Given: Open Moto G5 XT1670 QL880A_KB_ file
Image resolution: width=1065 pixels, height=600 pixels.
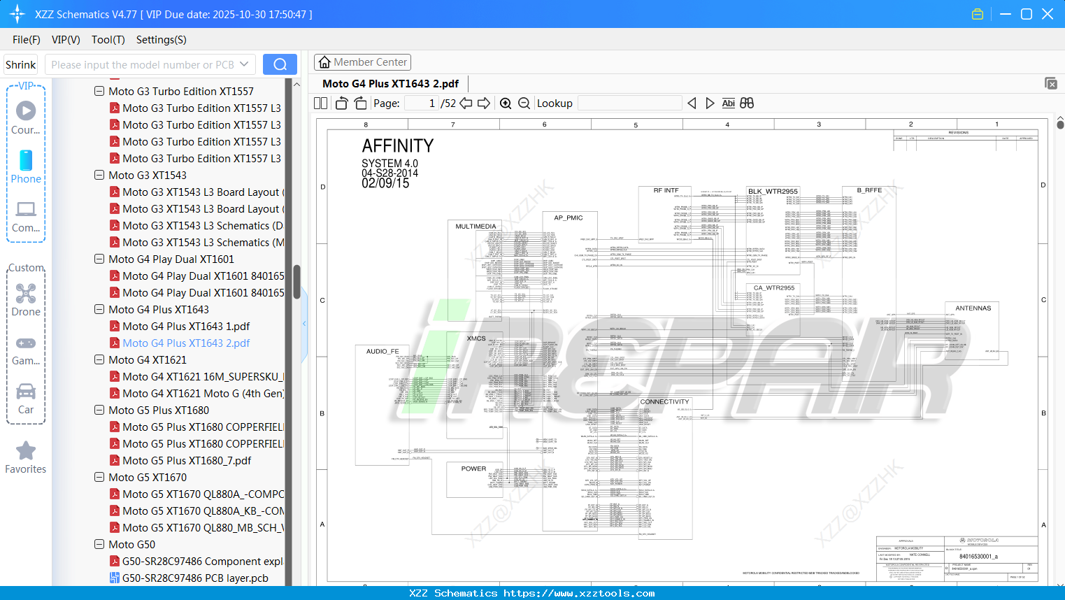Looking at the screenshot, I should pyautogui.click(x=196, y=510).
